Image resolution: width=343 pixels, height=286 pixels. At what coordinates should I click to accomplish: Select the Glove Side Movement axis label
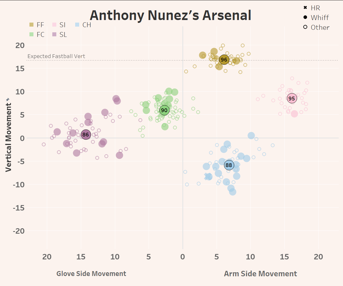pos(91,274)
